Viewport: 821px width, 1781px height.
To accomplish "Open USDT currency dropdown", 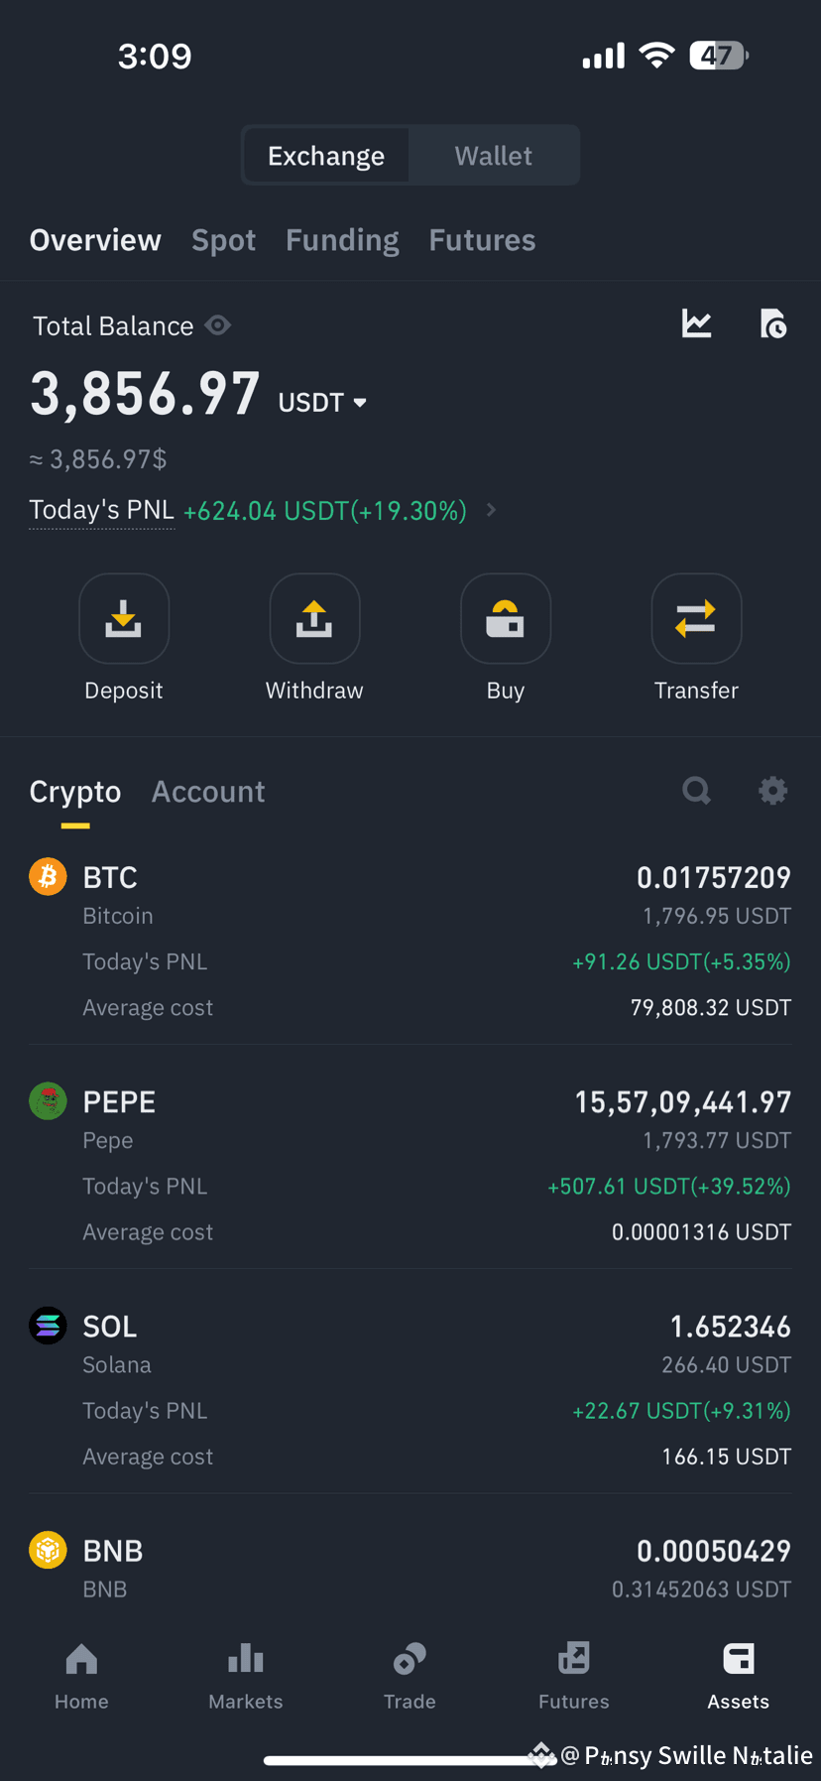I will click(322, 402).
